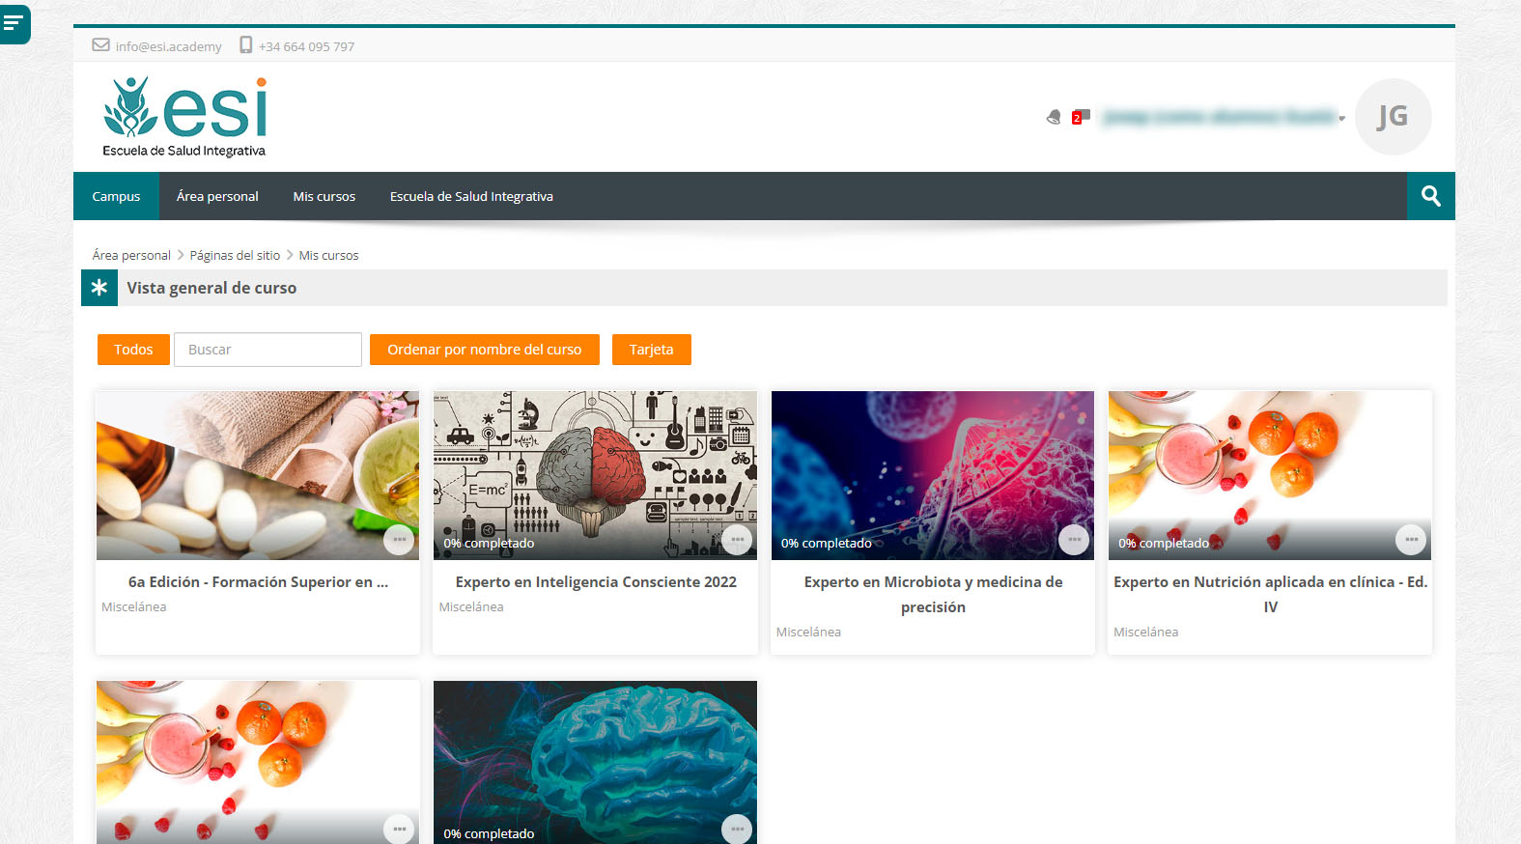The height and width of the screenshot is (844, 1521).
Task: Click the JG user avatar
Action: coord(1392,117)
